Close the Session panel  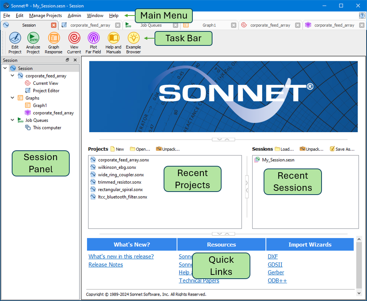pos(75,60)
